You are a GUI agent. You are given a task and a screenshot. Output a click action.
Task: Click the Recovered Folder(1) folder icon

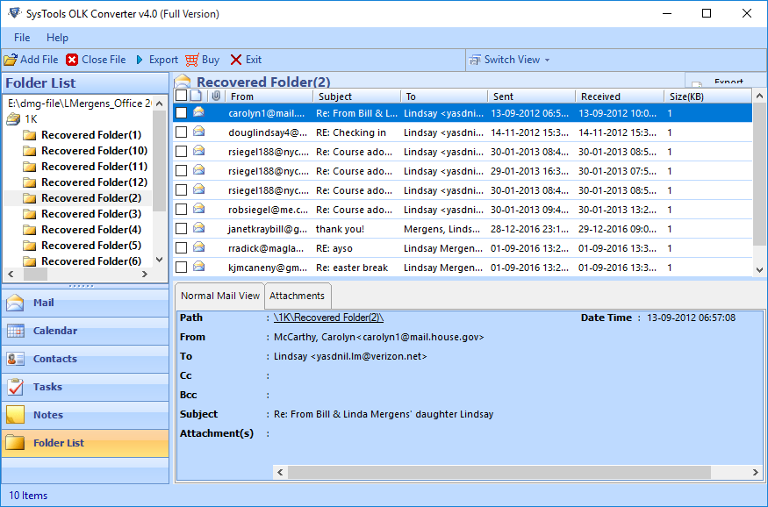(x=29, y=135)
